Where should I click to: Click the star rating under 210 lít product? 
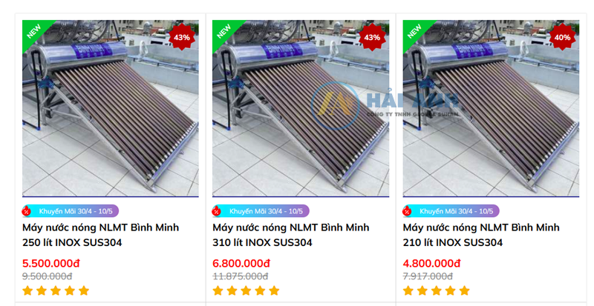pyautogui.click(x=436, y=290)
